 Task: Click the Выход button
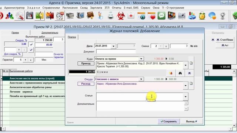(191, 122)
